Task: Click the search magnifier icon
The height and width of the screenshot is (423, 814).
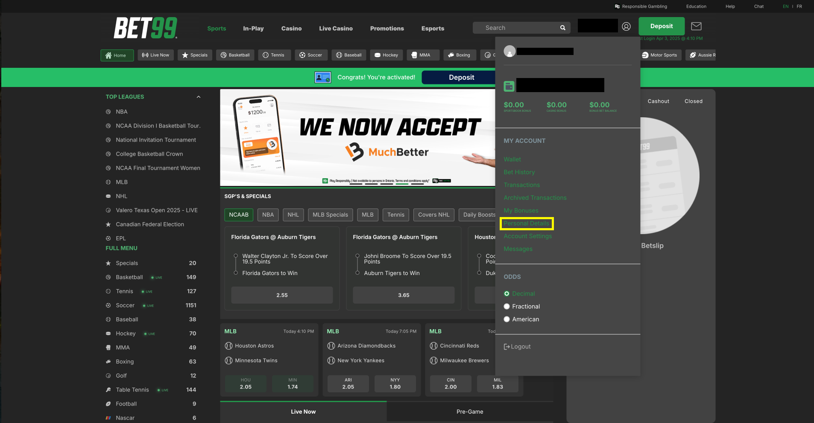Action: [563, 28]
